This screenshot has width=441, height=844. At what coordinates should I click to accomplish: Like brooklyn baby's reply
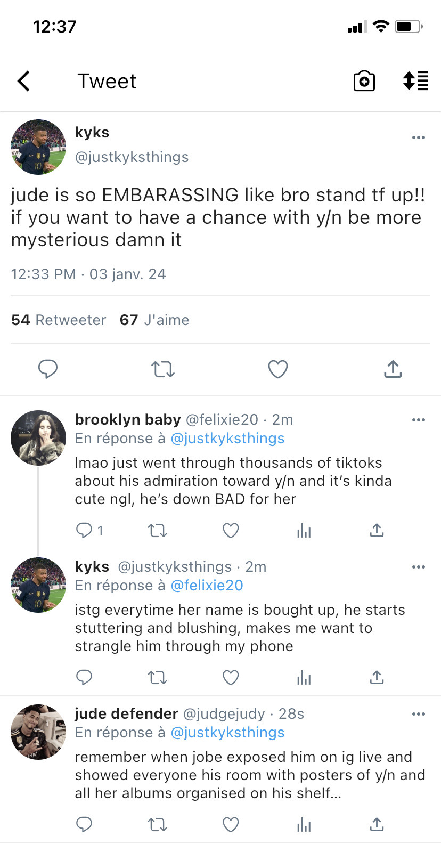tap(231, 530)
